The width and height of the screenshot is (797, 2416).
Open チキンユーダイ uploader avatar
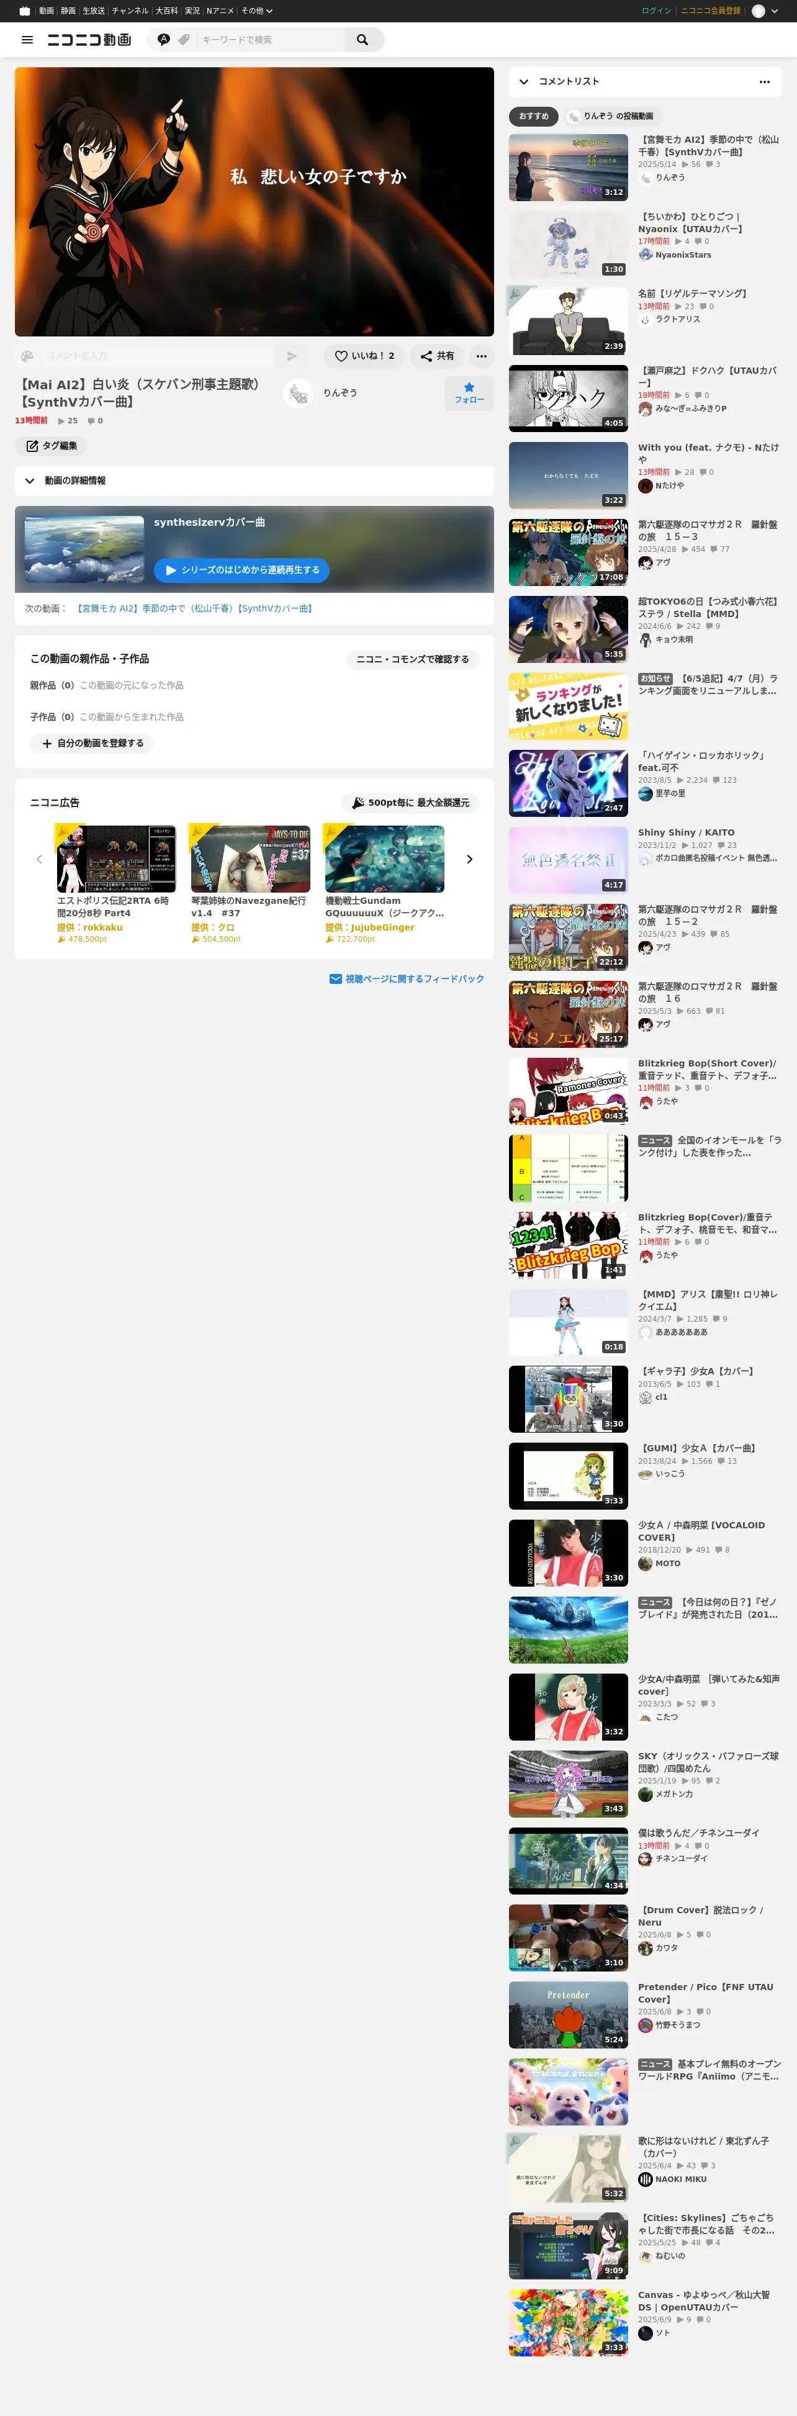[645, 1859]
